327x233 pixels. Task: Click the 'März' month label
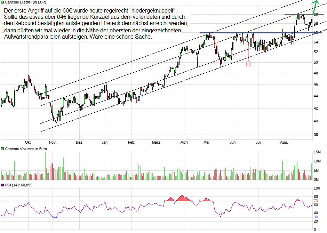(x=156, y=142)
